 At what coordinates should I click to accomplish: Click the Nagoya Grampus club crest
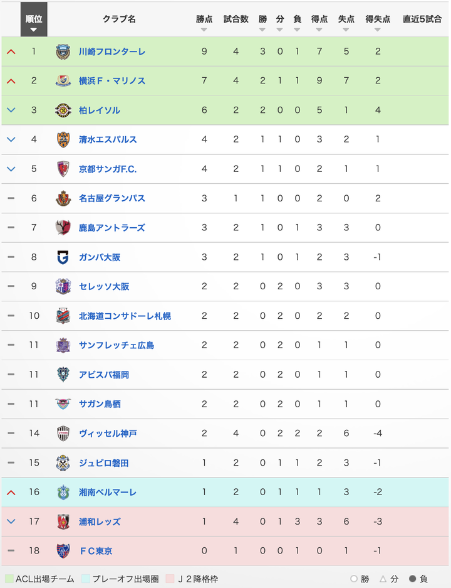(63, 198)
